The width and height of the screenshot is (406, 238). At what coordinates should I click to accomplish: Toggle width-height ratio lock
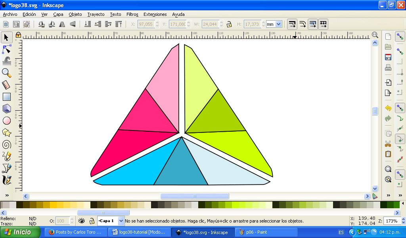(229, 24)
